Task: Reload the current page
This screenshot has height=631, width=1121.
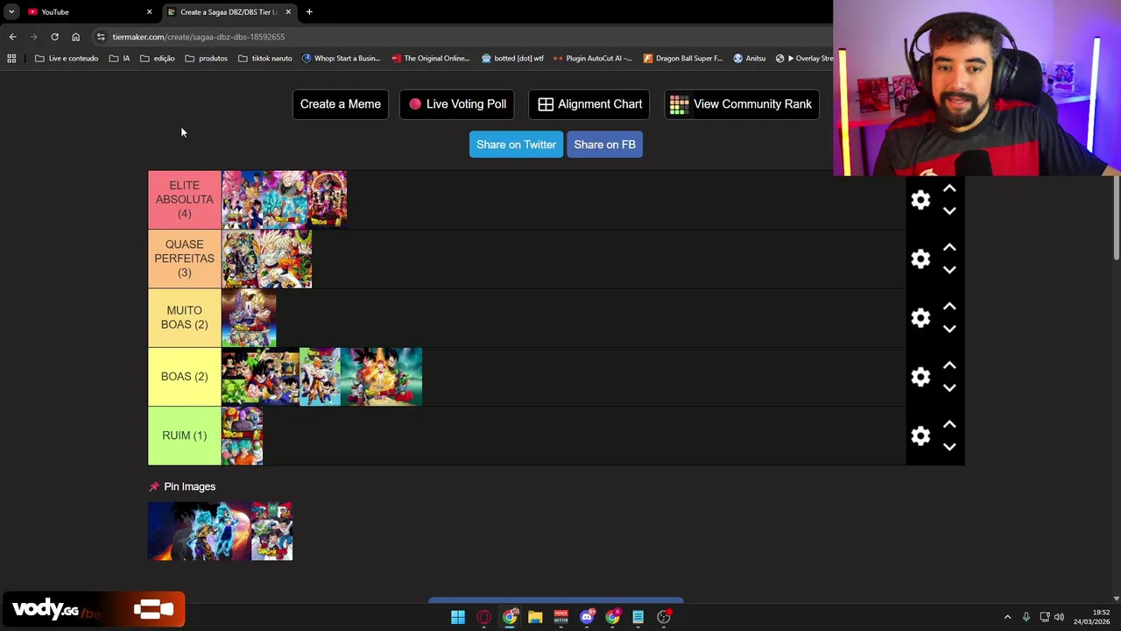Action: [x=54, y=37]
